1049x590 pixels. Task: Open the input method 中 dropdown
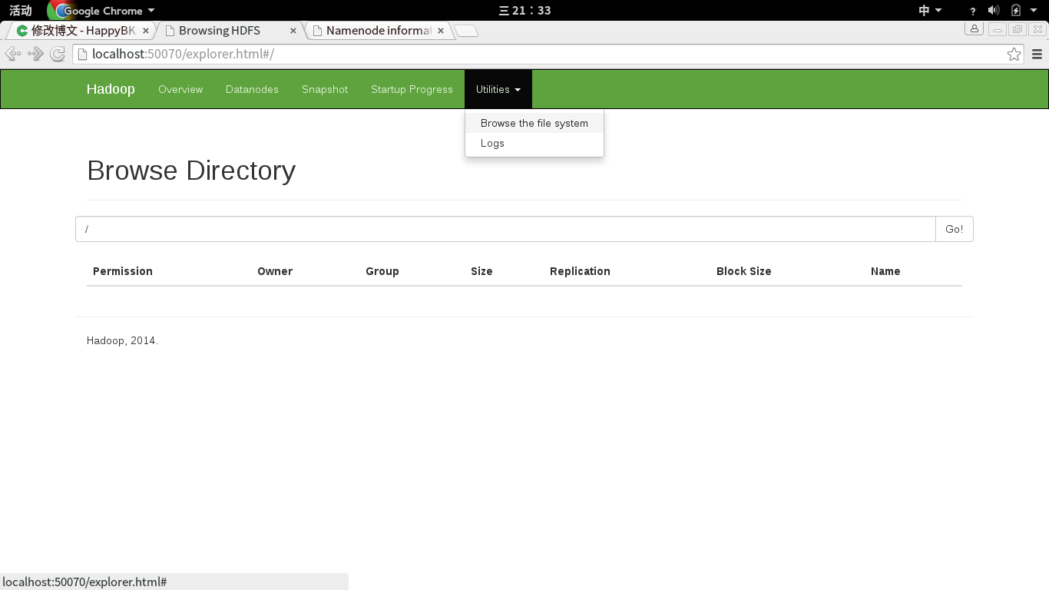930,11
